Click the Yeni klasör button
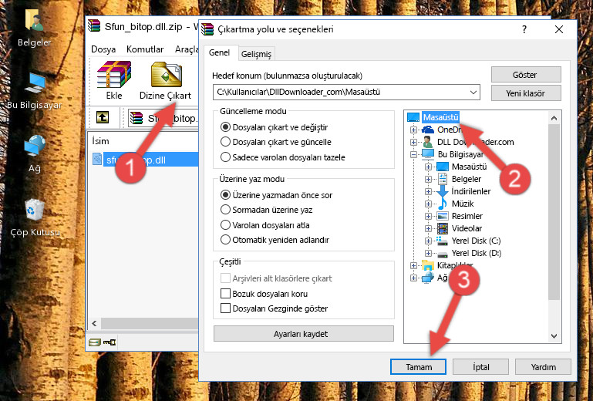This screenshot has height=401, width=593. (526, 93)
